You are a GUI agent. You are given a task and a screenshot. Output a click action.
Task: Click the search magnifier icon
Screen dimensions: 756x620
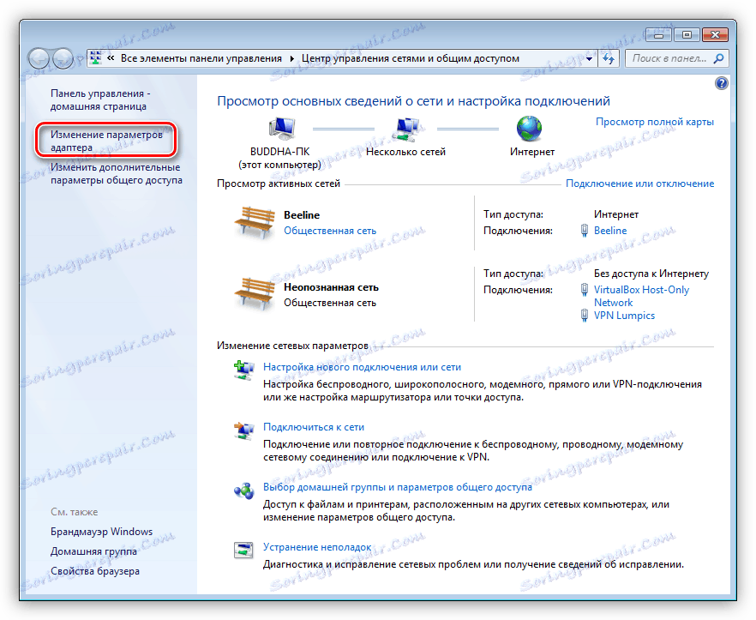[x=718, y=58]
